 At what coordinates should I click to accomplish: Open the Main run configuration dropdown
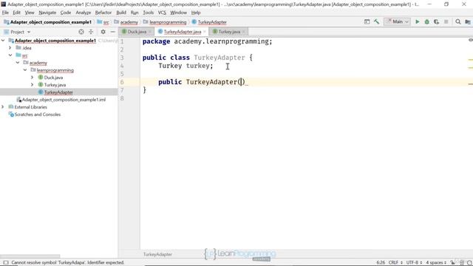[398, 21]
